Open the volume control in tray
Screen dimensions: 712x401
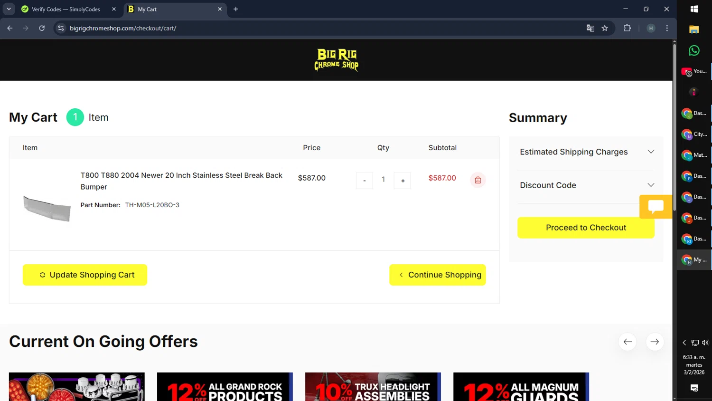[x=705, y=343]
